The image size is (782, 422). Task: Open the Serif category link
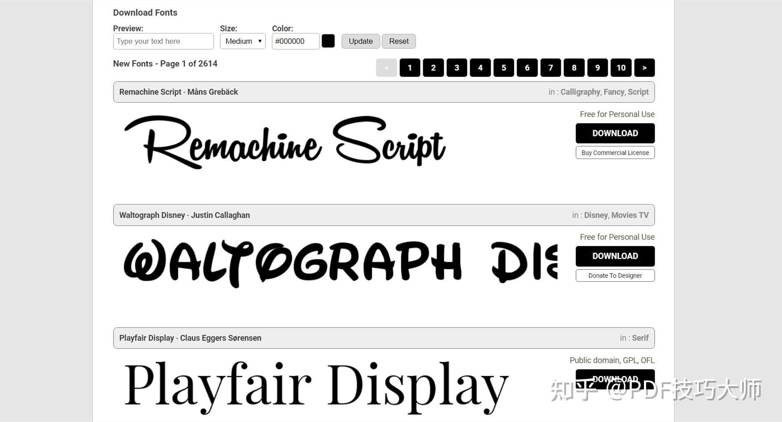(640, 338)
